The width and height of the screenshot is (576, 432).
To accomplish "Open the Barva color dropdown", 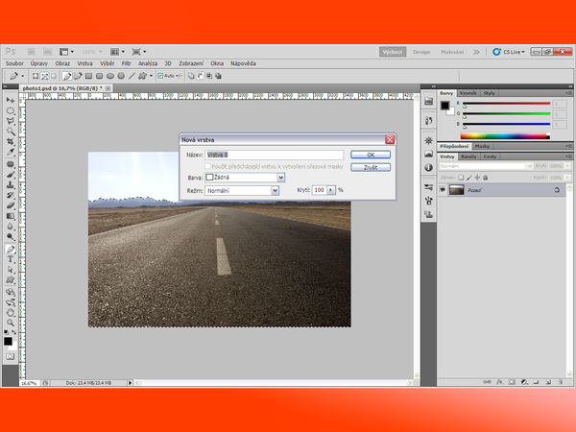I will 280,178.
